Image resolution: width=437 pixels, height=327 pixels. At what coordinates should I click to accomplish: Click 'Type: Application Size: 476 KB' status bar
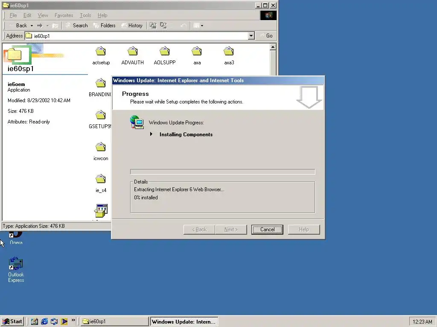[x=34, y=226]
